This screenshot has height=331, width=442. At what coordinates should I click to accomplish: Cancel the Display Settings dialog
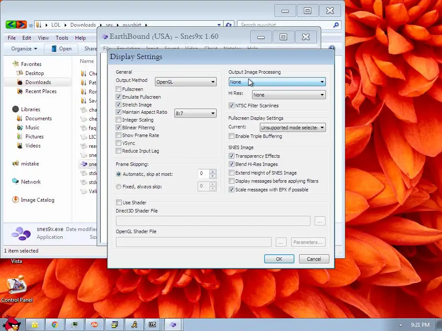[x=314, y=259]
